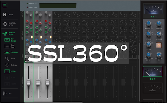Select HOST 1
Viewport: 167px width, 103px height.
(x=10, y=71)
